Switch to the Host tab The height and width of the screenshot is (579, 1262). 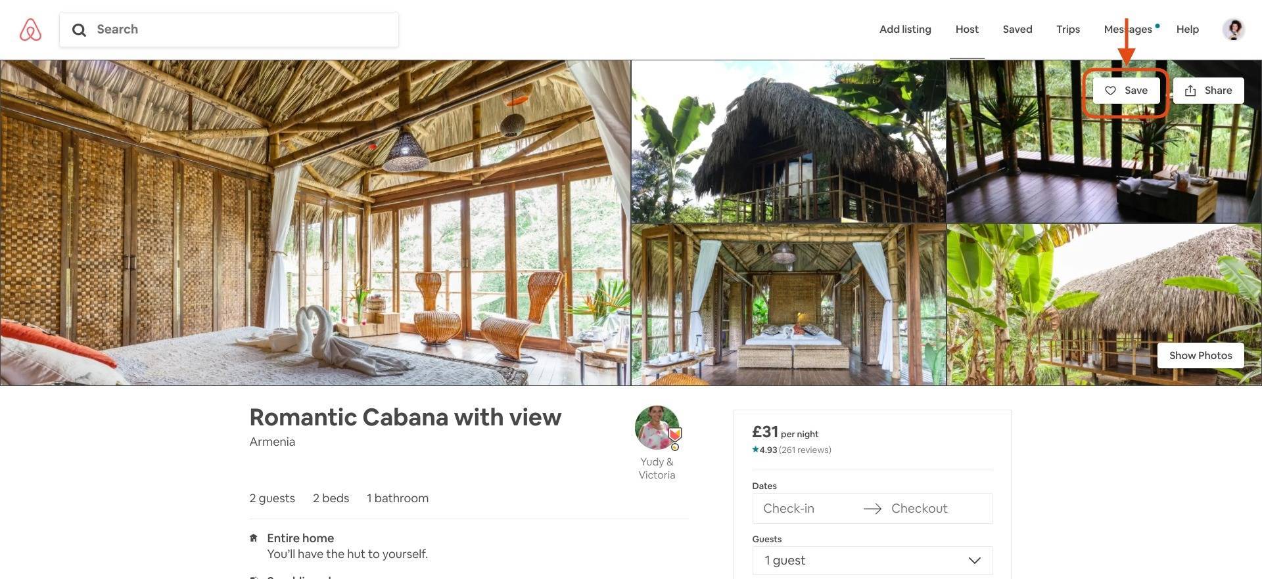966,29
